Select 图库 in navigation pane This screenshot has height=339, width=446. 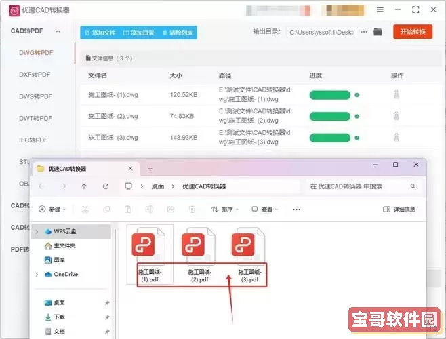55,260
